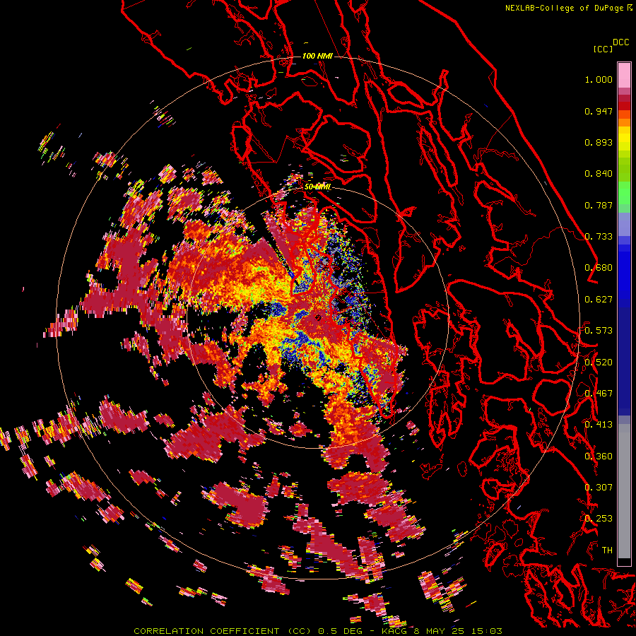
Task: Pick the gray segment of the color bar
Action: (x=624, y=491)
